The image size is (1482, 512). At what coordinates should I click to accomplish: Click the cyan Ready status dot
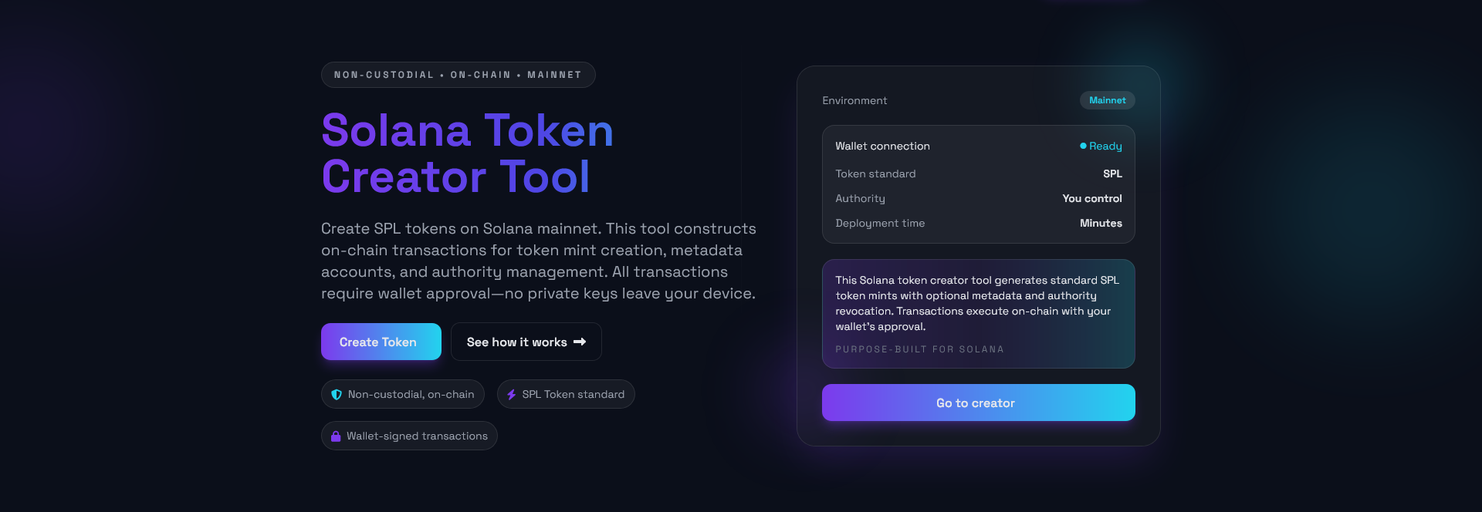tap(1084, 146)
